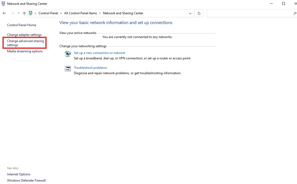Open the Troubleshoot problems link
Screen dimensions: 297x184
(90, 68)
